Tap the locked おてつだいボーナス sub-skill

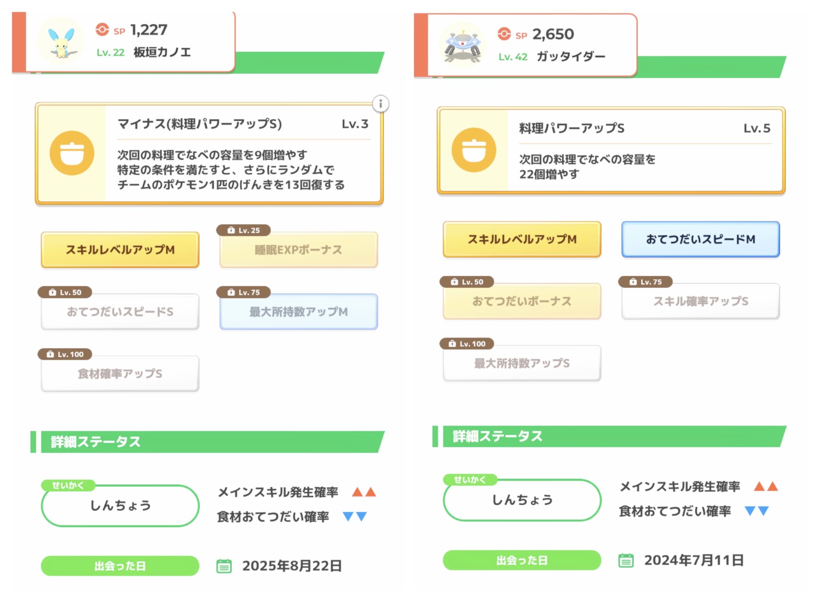[522, 301]
